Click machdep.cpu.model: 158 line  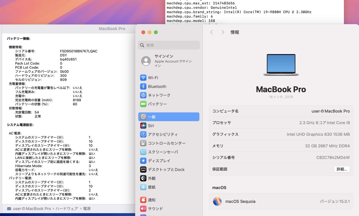point(191,21)
